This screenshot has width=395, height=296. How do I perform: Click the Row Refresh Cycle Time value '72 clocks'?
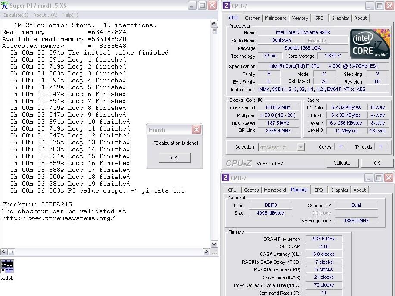323,285
